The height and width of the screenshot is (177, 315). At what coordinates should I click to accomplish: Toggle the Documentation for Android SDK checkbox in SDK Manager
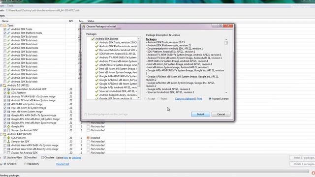(x=5, y=89)
